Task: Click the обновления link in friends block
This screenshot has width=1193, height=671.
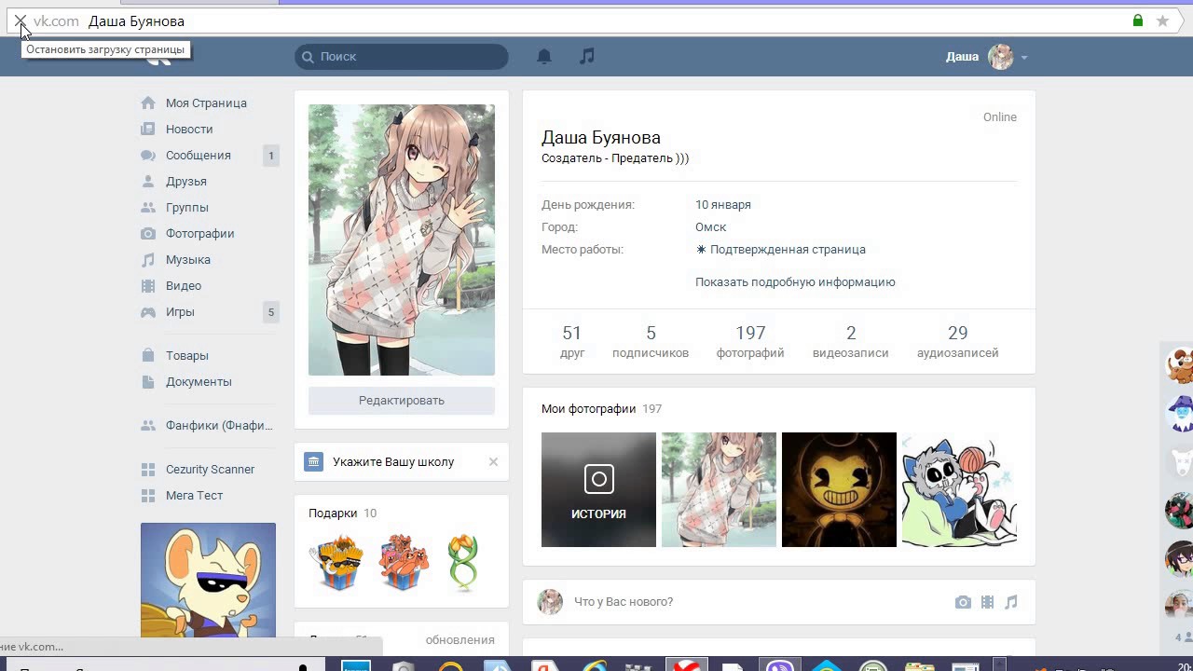Action: 459,639
